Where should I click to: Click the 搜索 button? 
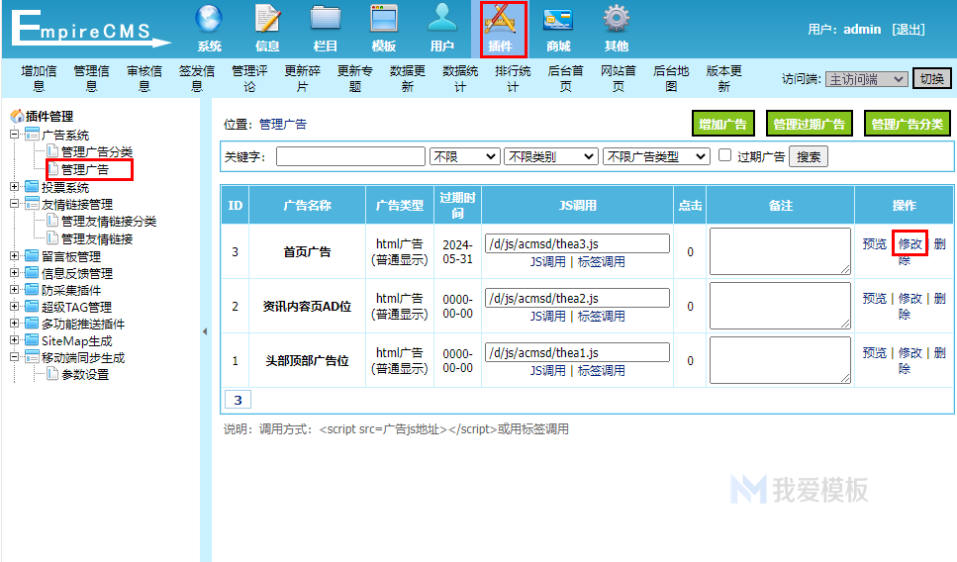point(809,156)
